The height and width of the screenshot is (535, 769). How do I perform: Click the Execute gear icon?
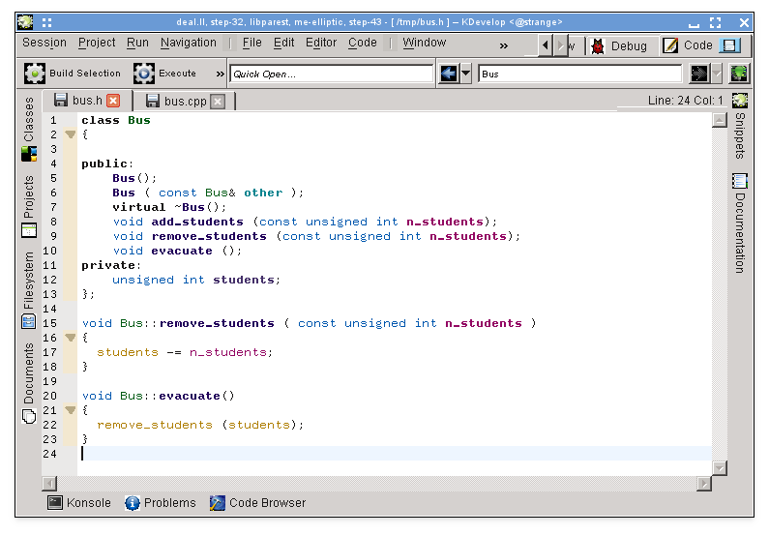tap(144, 74)
